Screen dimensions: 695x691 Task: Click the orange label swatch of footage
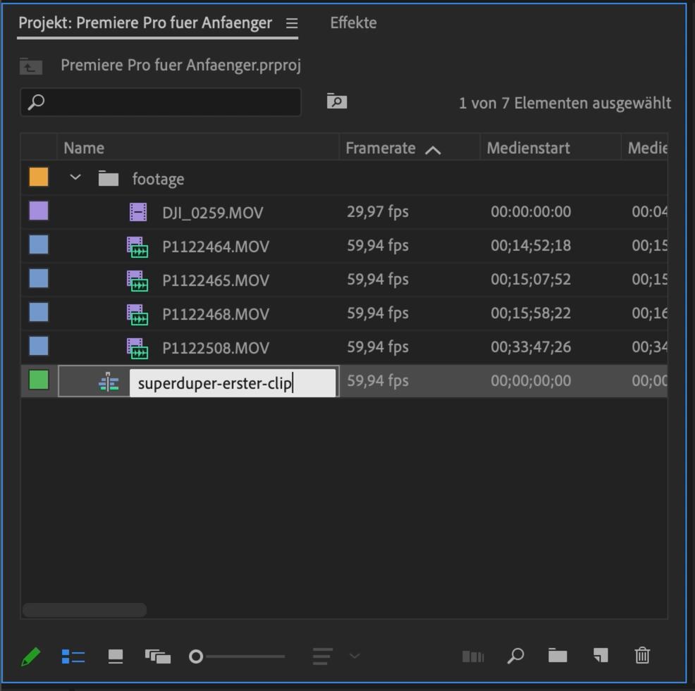[39, 178]
